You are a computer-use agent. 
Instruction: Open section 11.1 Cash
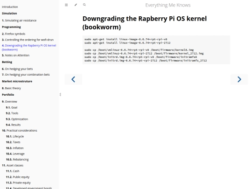[13, 171]
